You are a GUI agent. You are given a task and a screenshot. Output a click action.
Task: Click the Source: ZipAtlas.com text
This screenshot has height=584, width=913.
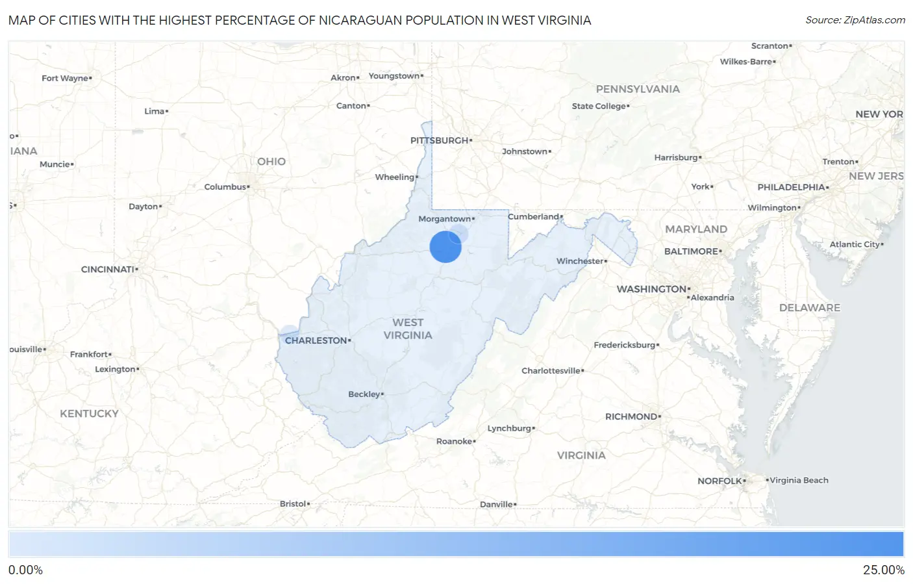(855, 20)
